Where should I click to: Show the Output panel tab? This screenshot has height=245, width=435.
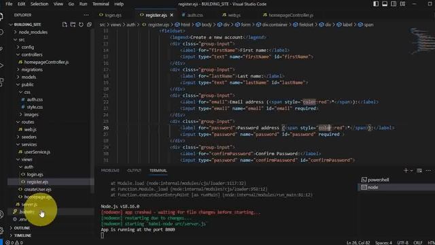click(x=135, y=171)
